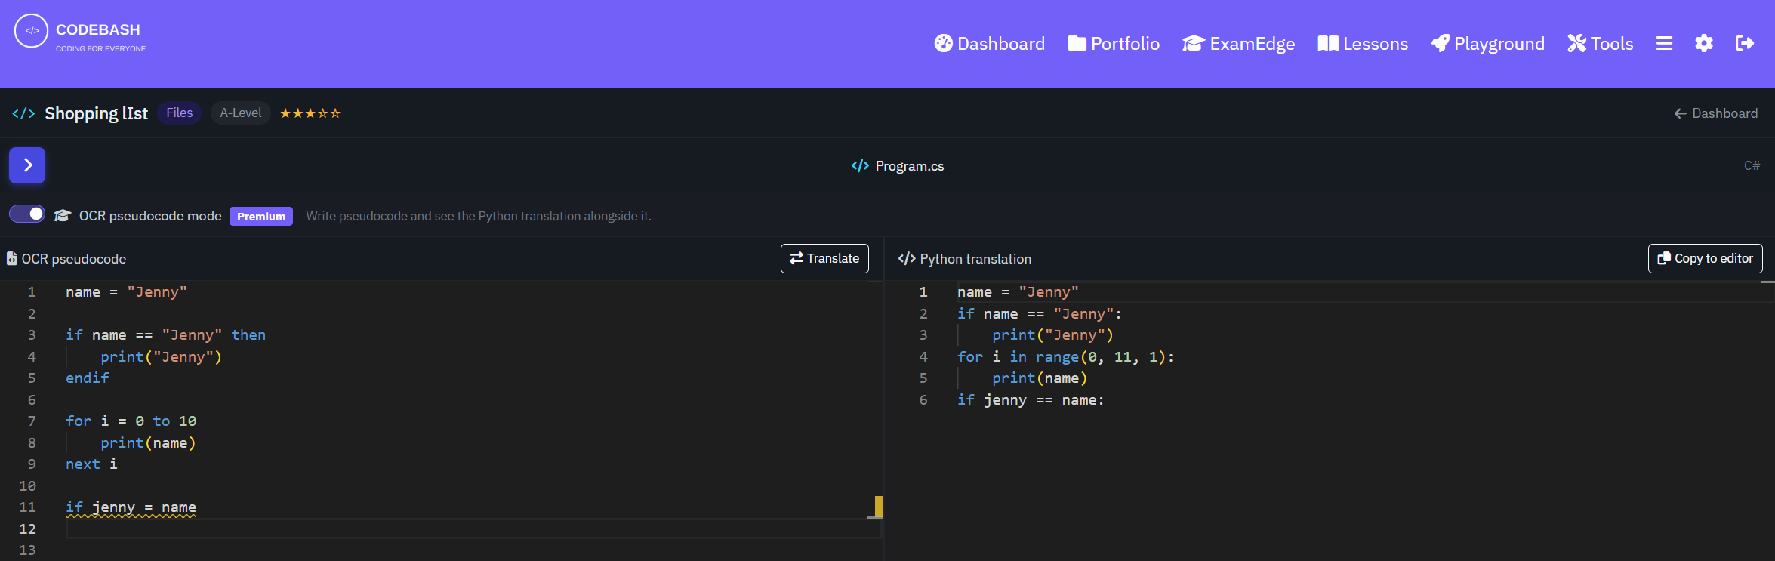The width and height of the screenshot is (1775, 561).
Task: Click Python line 'for i in range(0, 11, 1):'
Action: 1065,356
